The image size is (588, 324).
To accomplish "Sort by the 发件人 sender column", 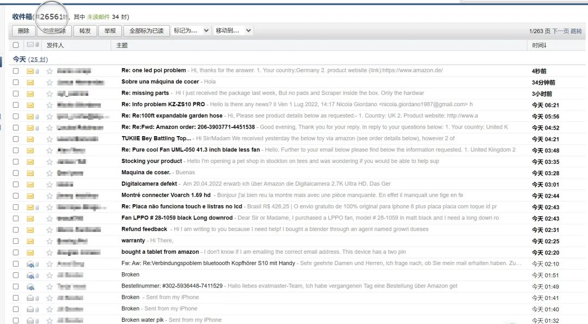I will [x=55, y=45].
